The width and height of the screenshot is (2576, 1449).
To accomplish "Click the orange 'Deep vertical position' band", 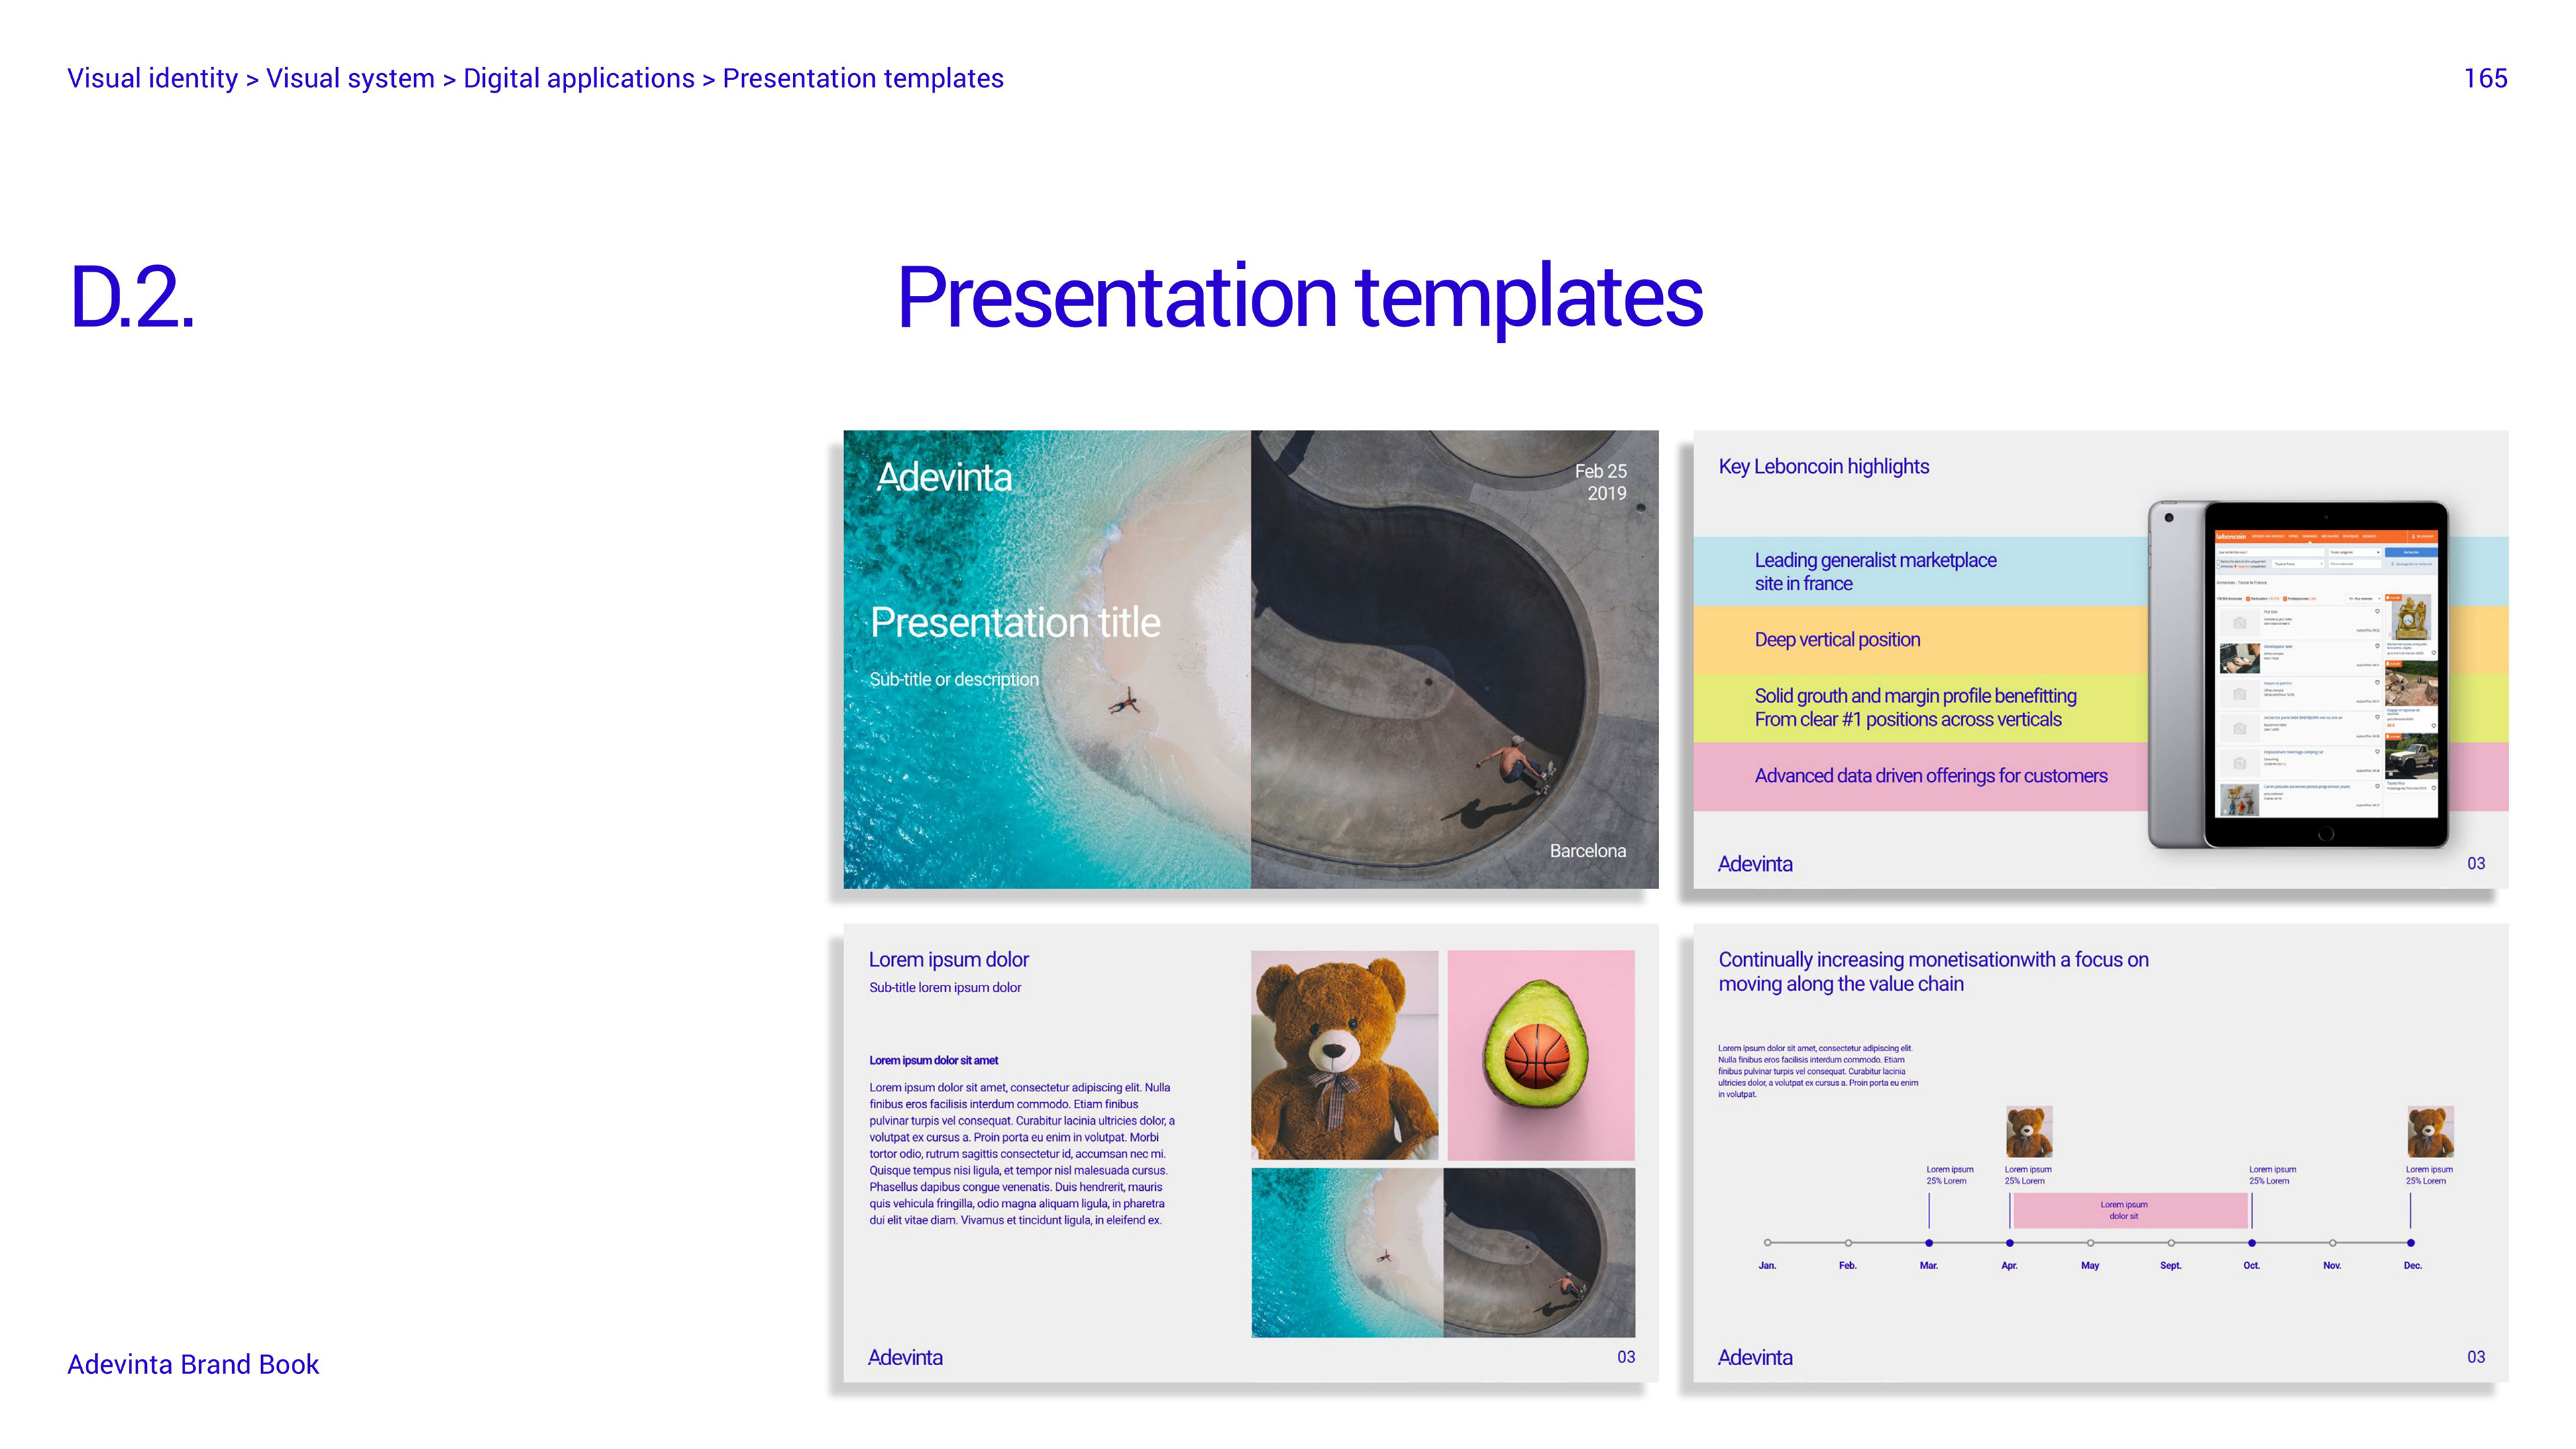I will [1837, 639].
